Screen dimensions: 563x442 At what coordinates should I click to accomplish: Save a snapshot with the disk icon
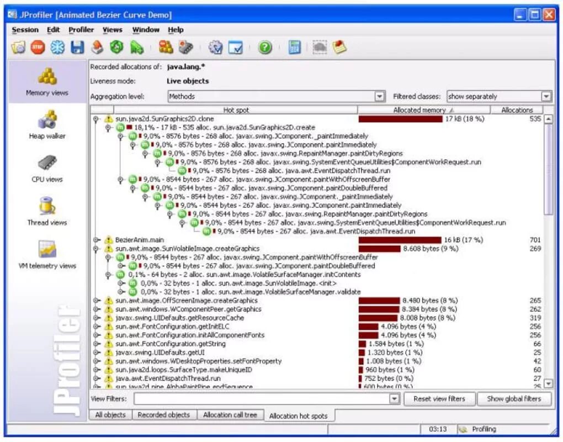tap(77, 48)
